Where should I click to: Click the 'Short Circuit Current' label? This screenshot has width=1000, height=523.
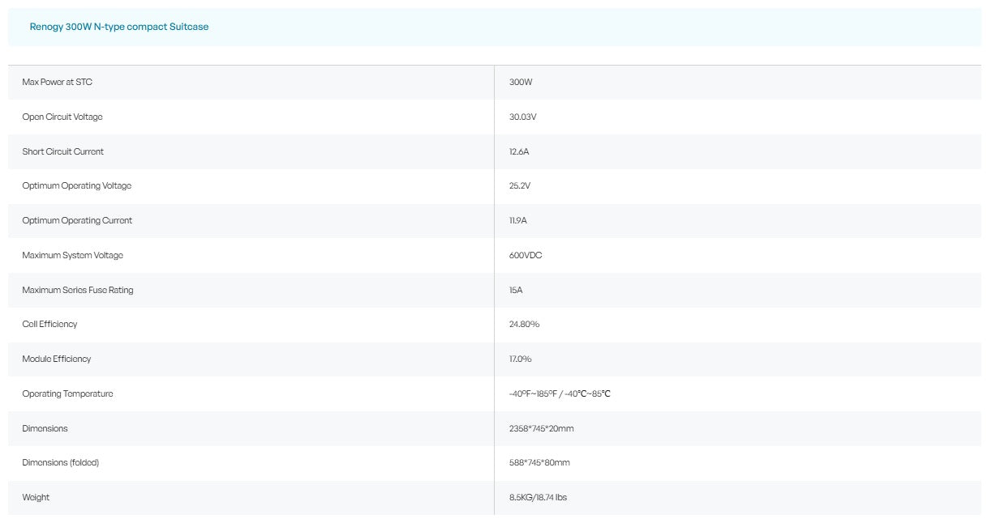pyautogui.click(x=63, y=151)
